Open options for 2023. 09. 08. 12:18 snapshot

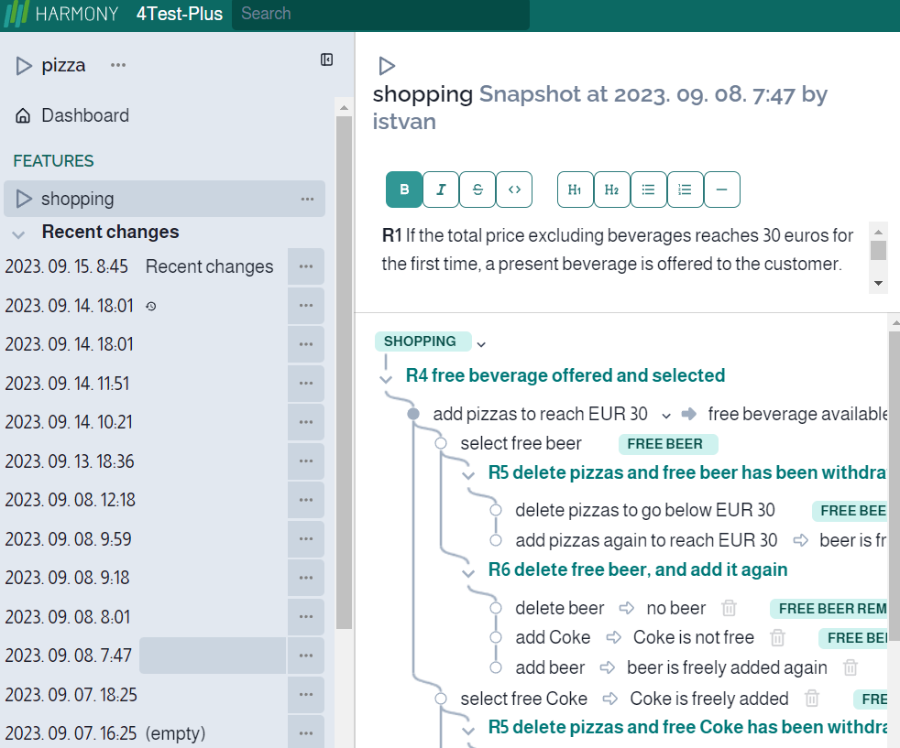(306, 501)
